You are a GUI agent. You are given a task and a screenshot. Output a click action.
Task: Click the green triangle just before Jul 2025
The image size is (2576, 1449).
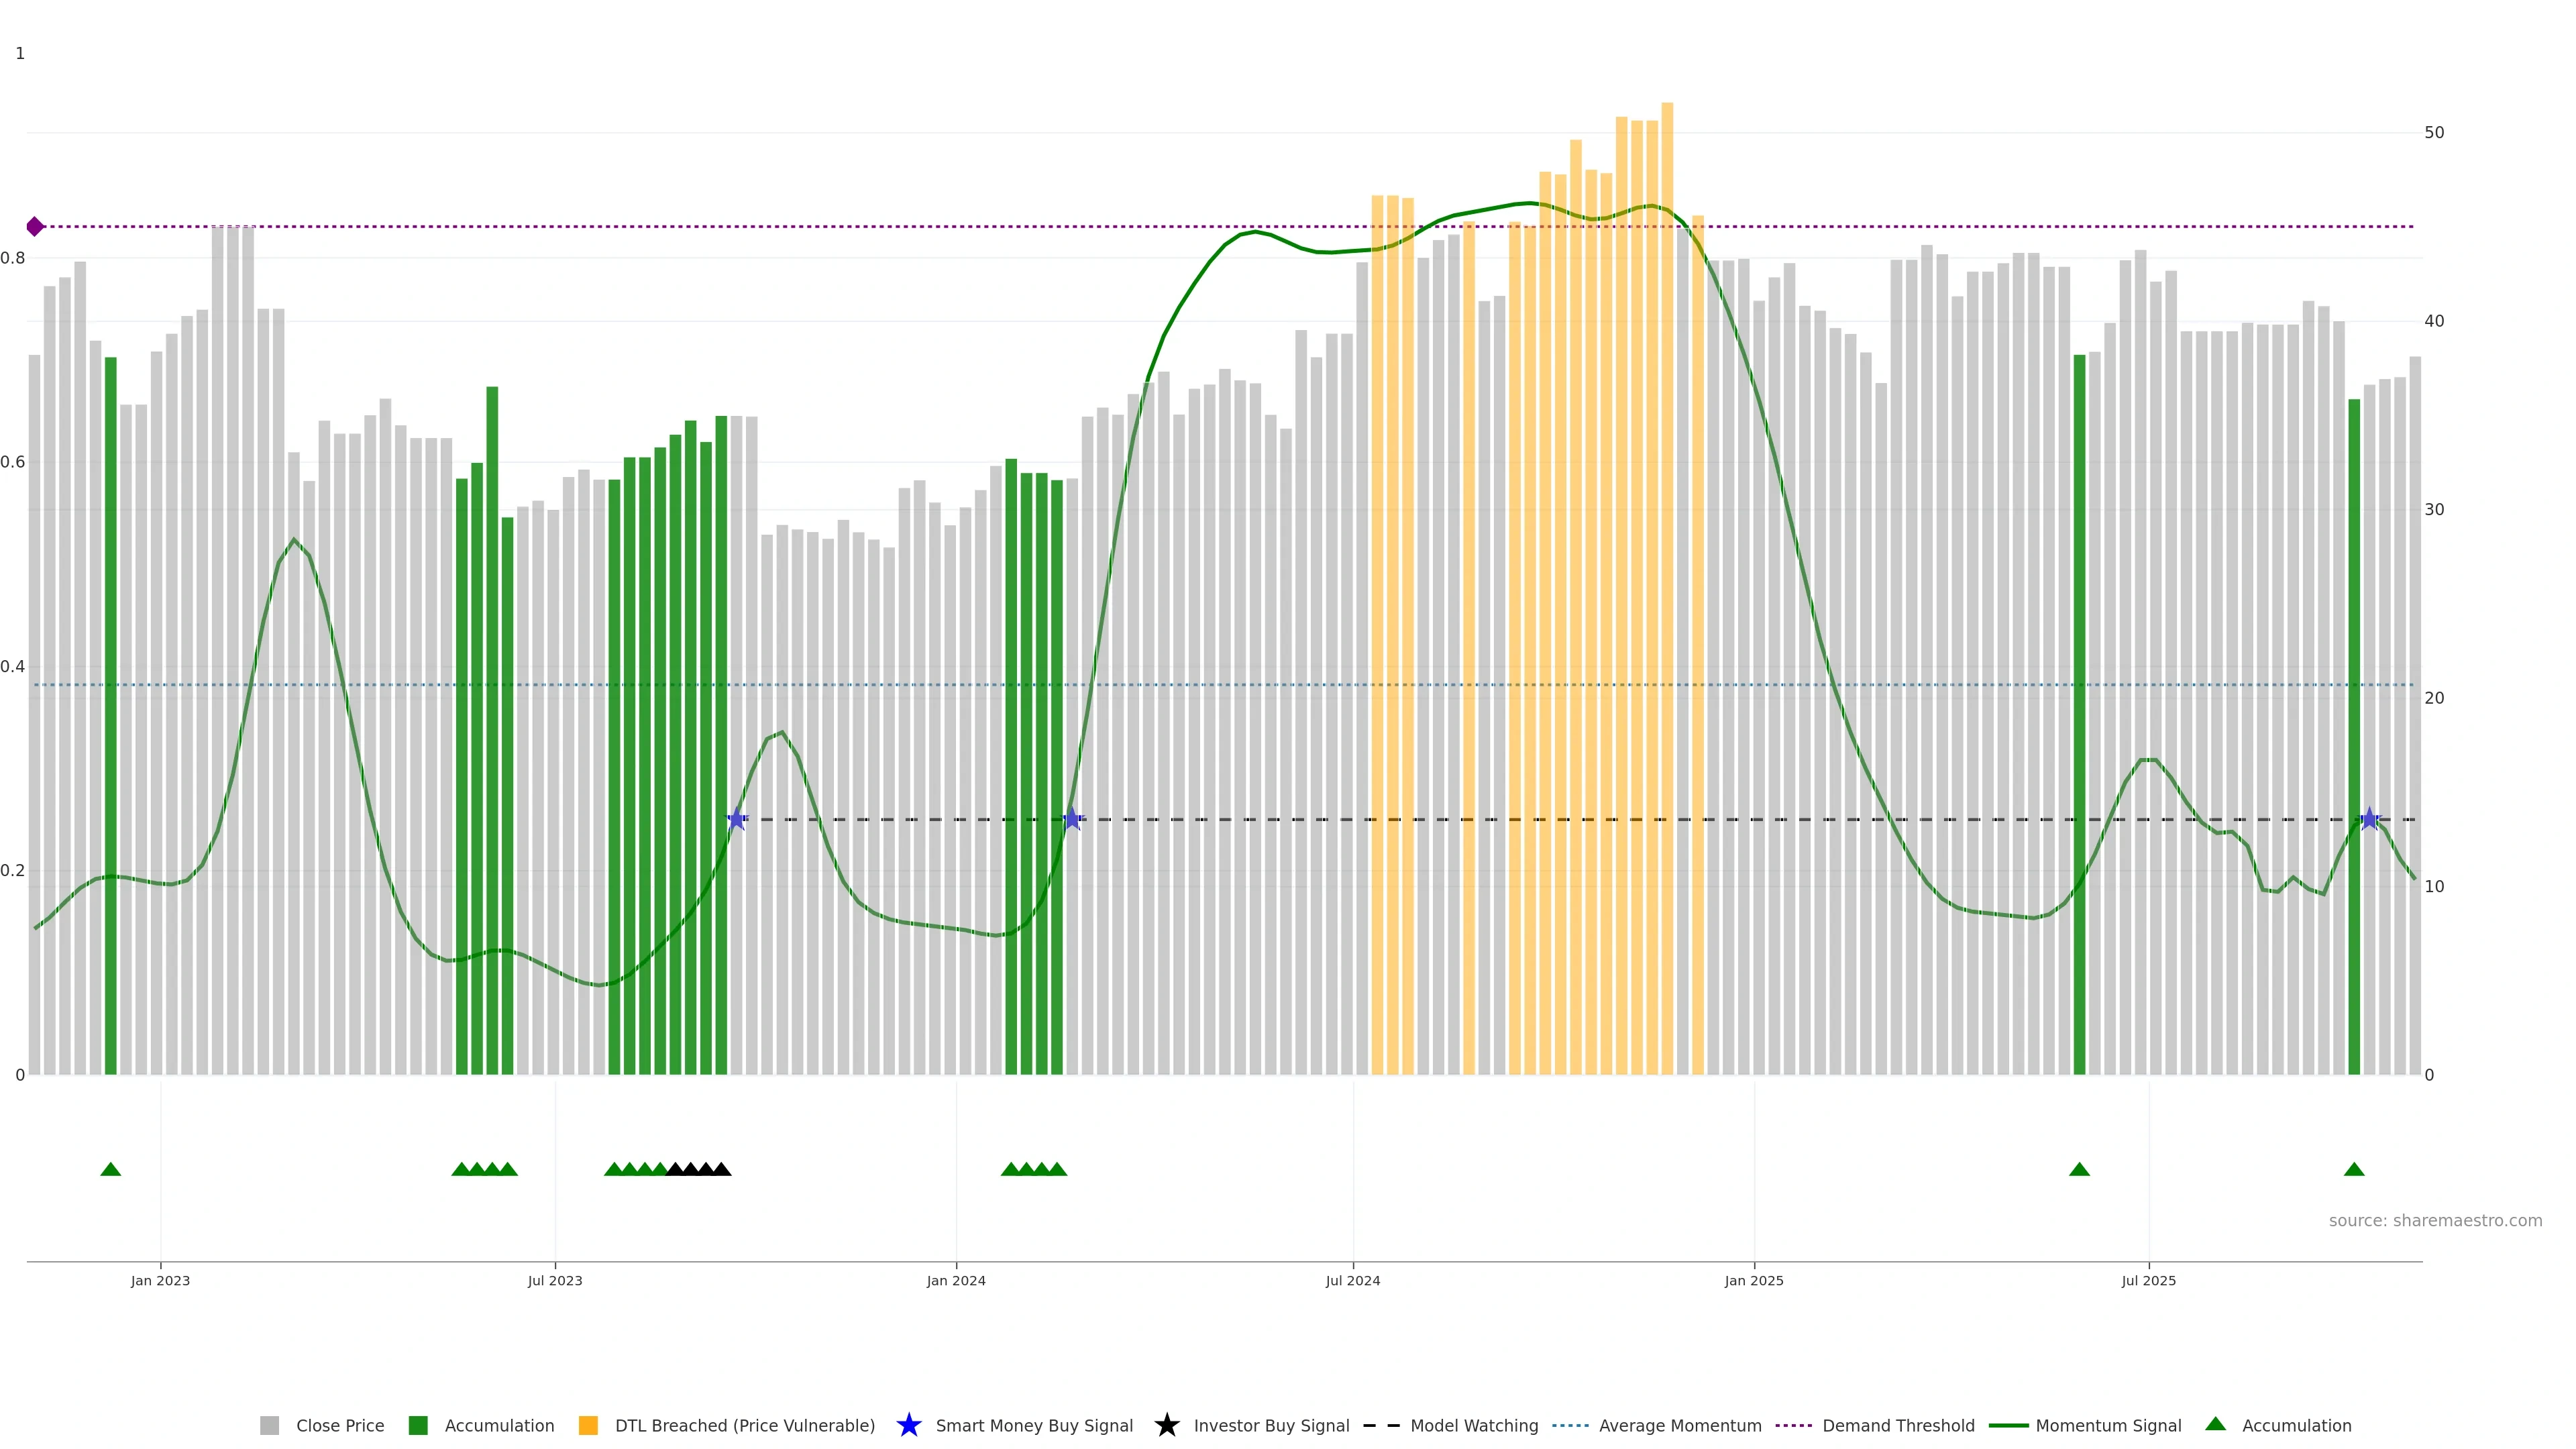pos(2079,1170)
